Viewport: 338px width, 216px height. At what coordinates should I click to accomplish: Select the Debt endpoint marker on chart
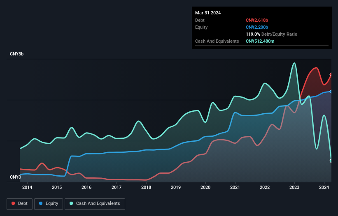[x=331, y=75]
